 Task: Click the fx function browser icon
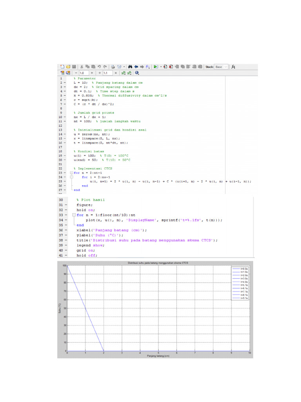point(233,67)
